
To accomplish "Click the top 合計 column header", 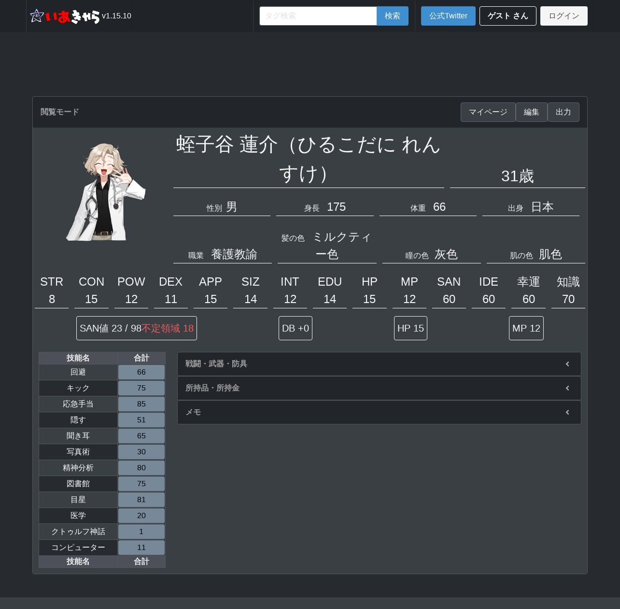I will point(141,358).
